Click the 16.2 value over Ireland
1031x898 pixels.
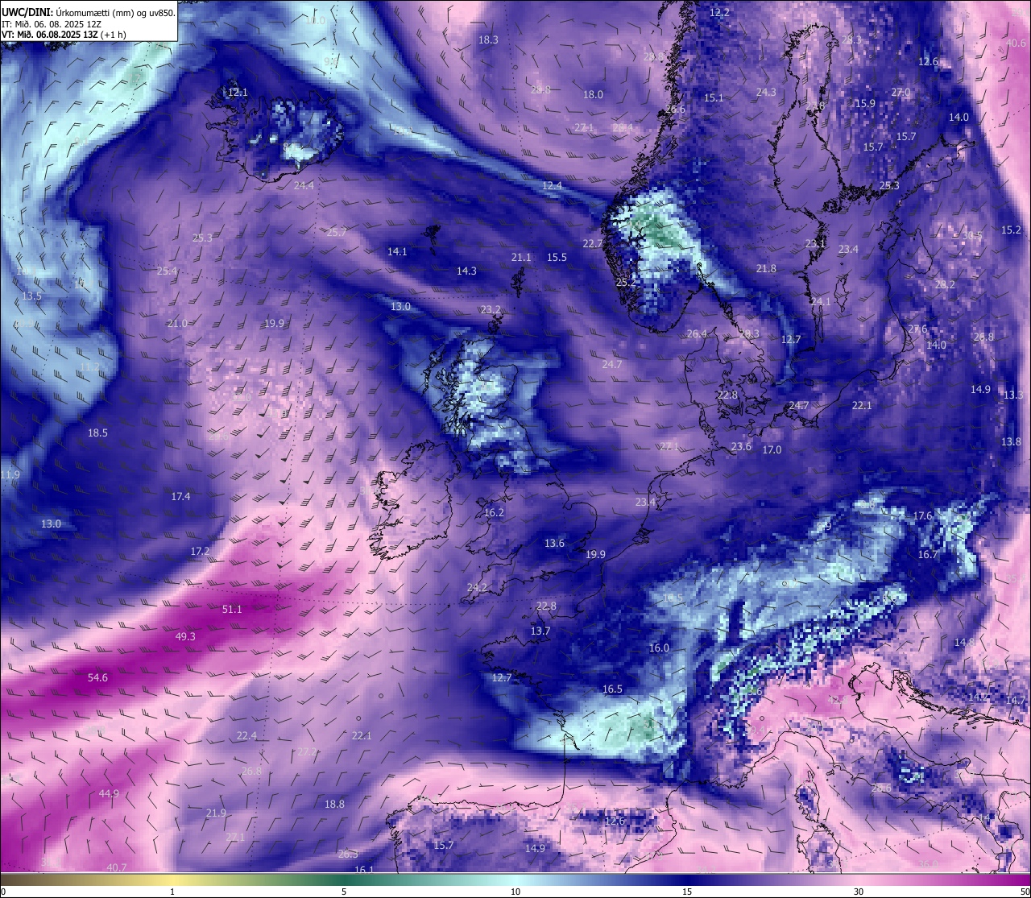[494, 512]
